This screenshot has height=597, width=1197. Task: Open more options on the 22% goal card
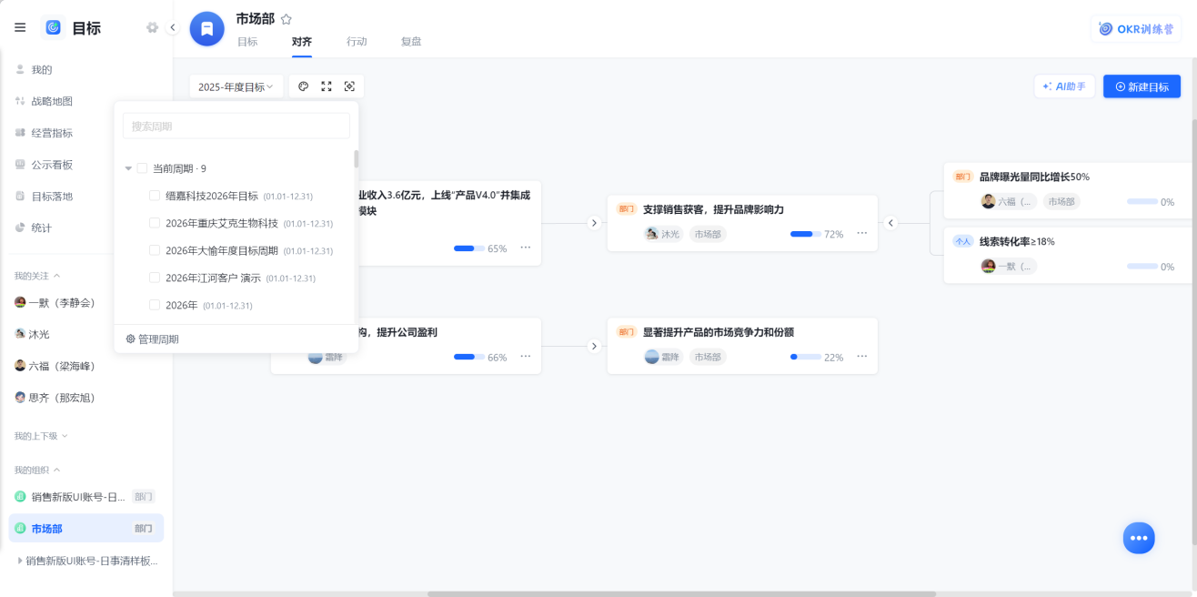[862, 357]
